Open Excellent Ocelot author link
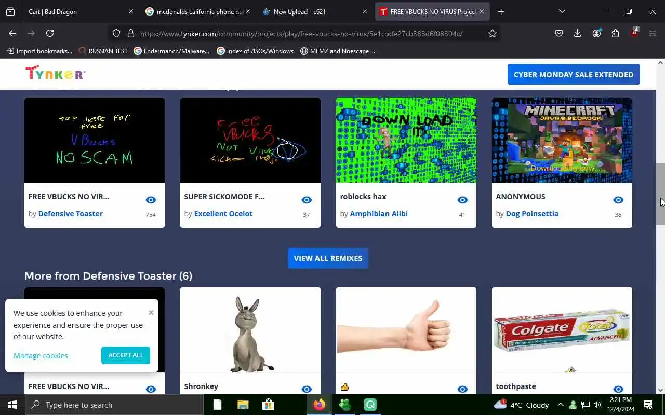 pyautogui.click(x=223, y=214)
